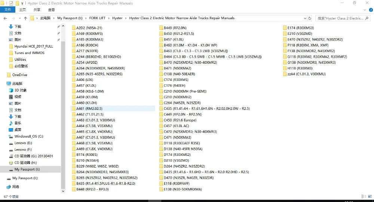This screenshot has height=202, width=374.
Task: Expand the ribbon with the chevron
Action: [365, 10]
